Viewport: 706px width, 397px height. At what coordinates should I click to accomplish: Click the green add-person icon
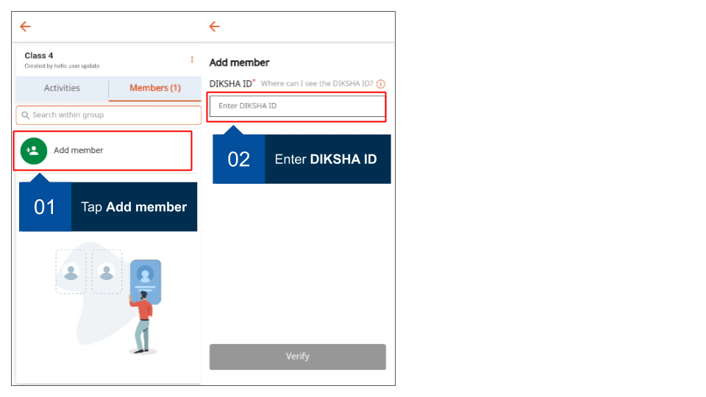[33, 150]
